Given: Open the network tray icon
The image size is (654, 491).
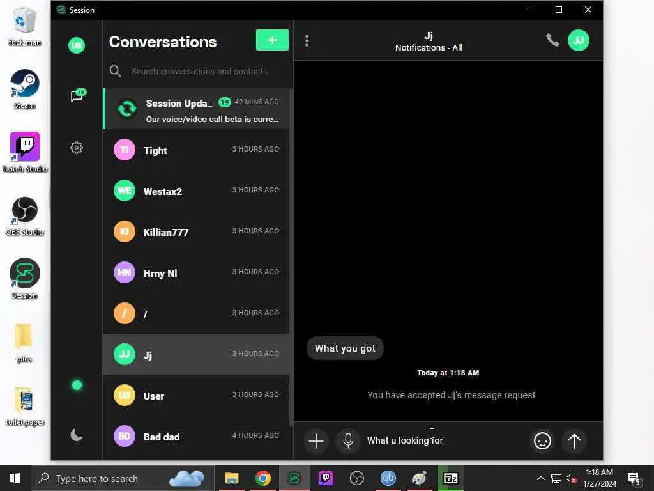Looking at the screenshot, I should coord(556,478).
